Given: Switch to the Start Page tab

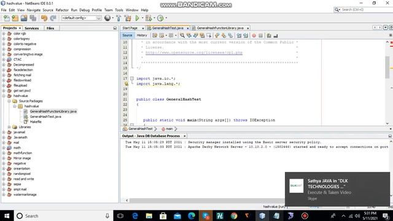Looking at the screenshot, I should 130,28.
